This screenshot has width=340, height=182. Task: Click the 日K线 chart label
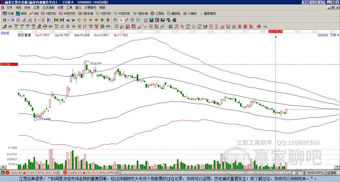(5, 33)
